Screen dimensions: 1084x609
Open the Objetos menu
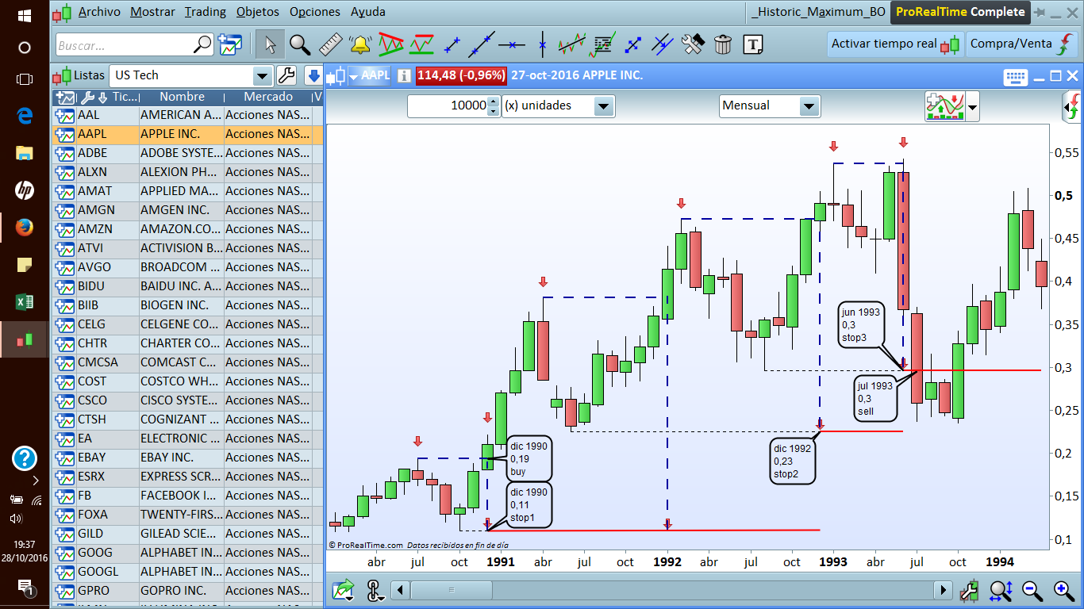258,12
